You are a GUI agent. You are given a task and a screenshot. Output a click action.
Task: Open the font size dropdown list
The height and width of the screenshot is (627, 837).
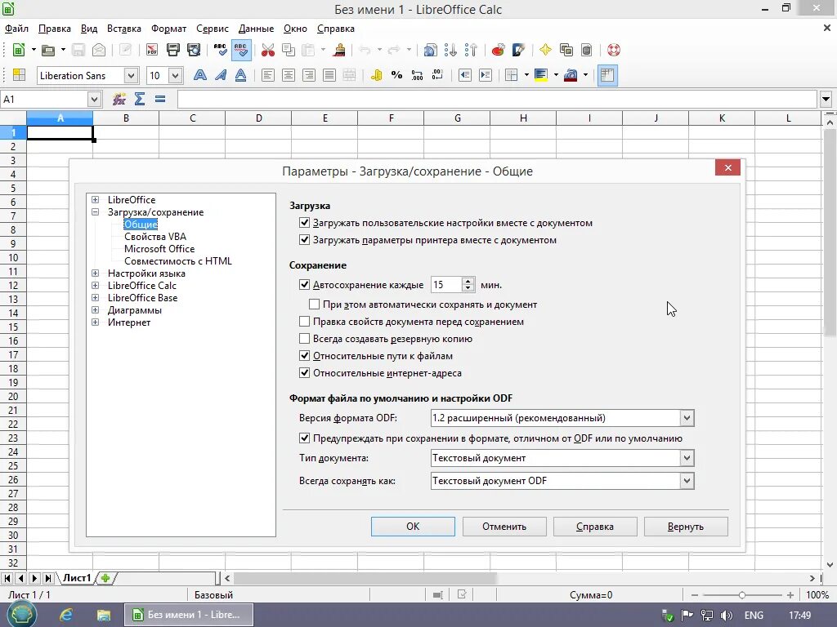click(175, 76)
